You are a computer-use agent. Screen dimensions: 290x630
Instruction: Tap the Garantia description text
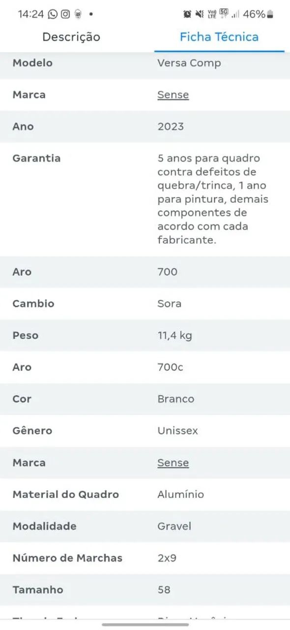[213, 199]
